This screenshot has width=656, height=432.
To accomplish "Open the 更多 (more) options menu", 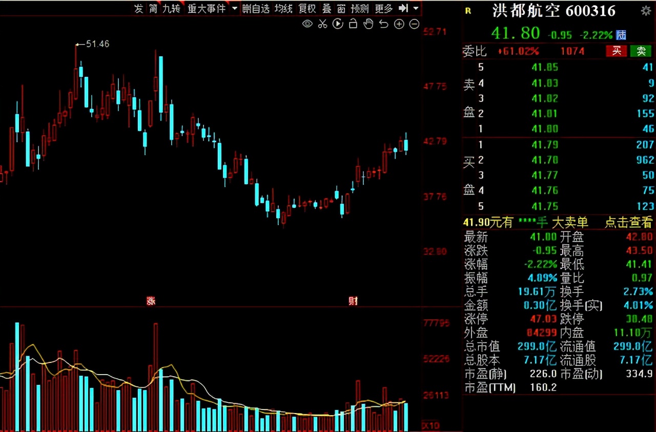I will click(x=384, y=9).
